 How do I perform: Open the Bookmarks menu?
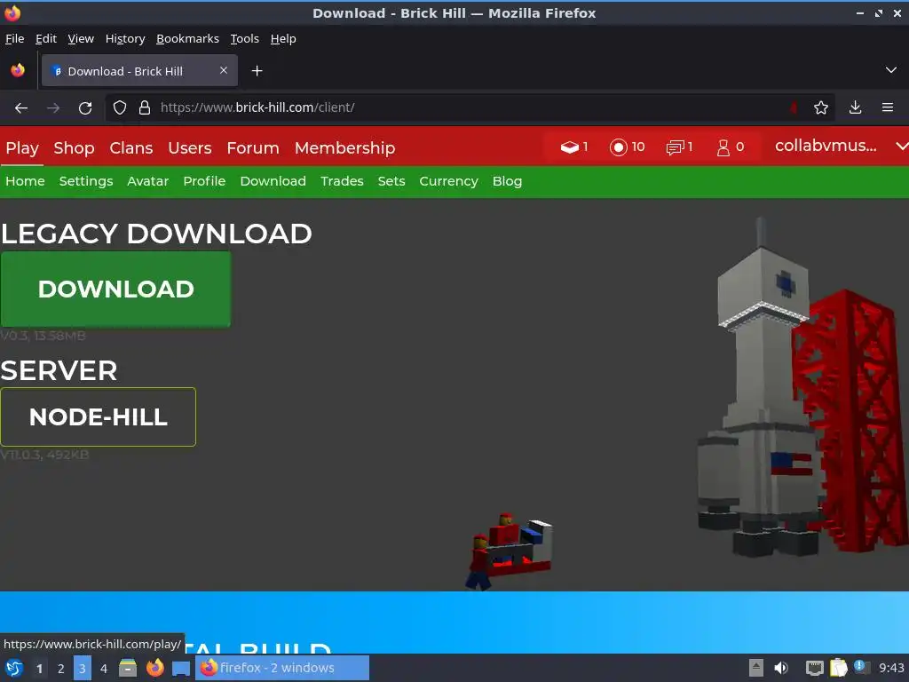coord(188,39)
